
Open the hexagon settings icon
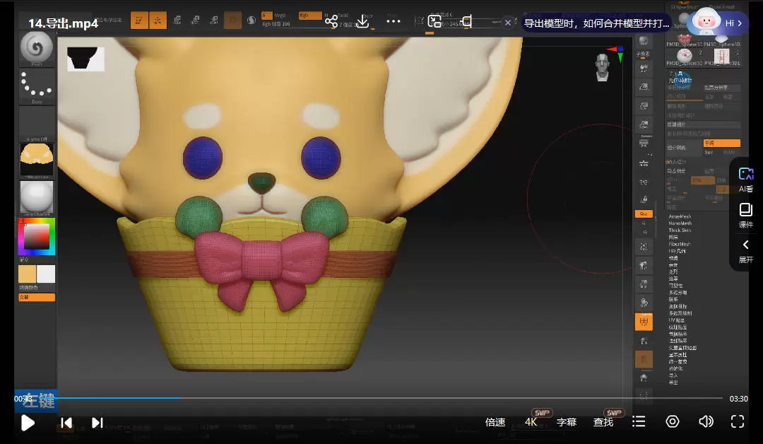673,421
